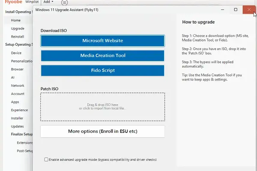Click the Patch ISO drop zone to import file
The height and width of the screenshot is (171, 257).
point(102,106)
